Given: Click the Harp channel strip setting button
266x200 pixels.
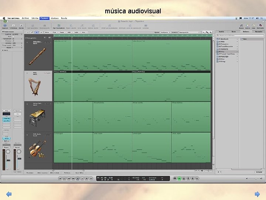Looking at the screenshot, I should tap(6, 110).
